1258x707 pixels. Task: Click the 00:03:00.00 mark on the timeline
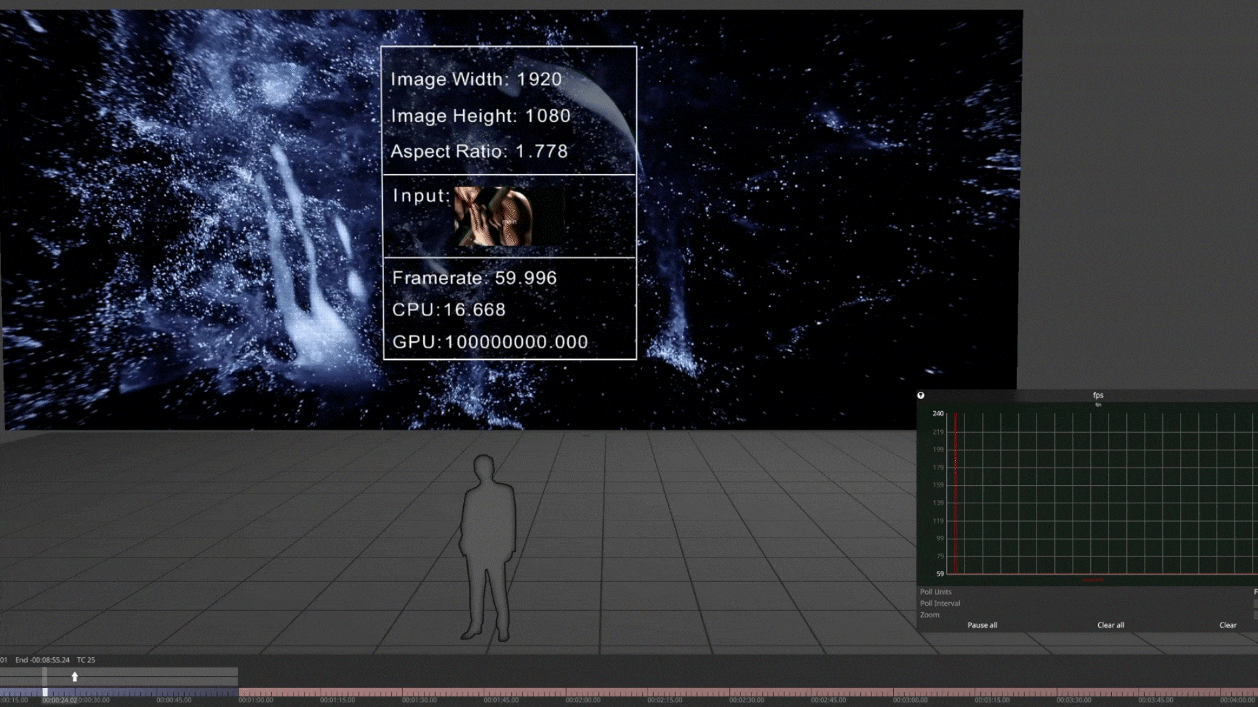(x=909, y=700)
